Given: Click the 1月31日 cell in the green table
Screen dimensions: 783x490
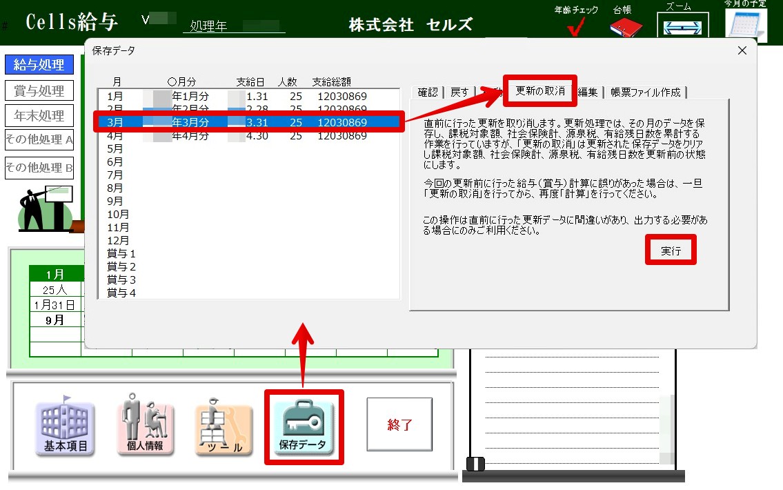Looking at the screenshot, I should [x=55, y=305].
